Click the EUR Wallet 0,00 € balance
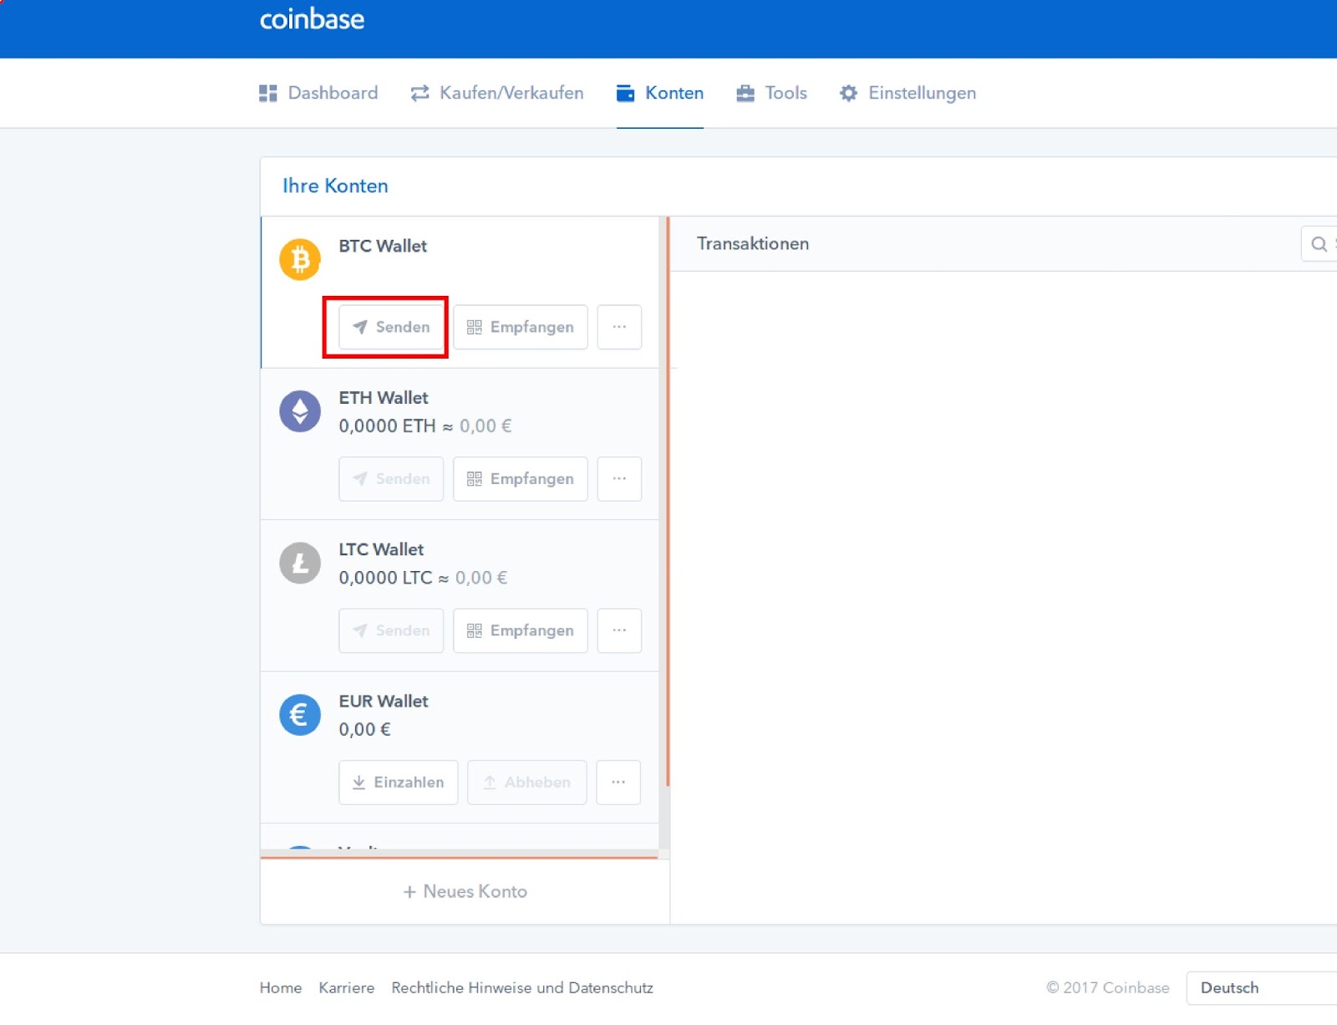 coord(364,730)
